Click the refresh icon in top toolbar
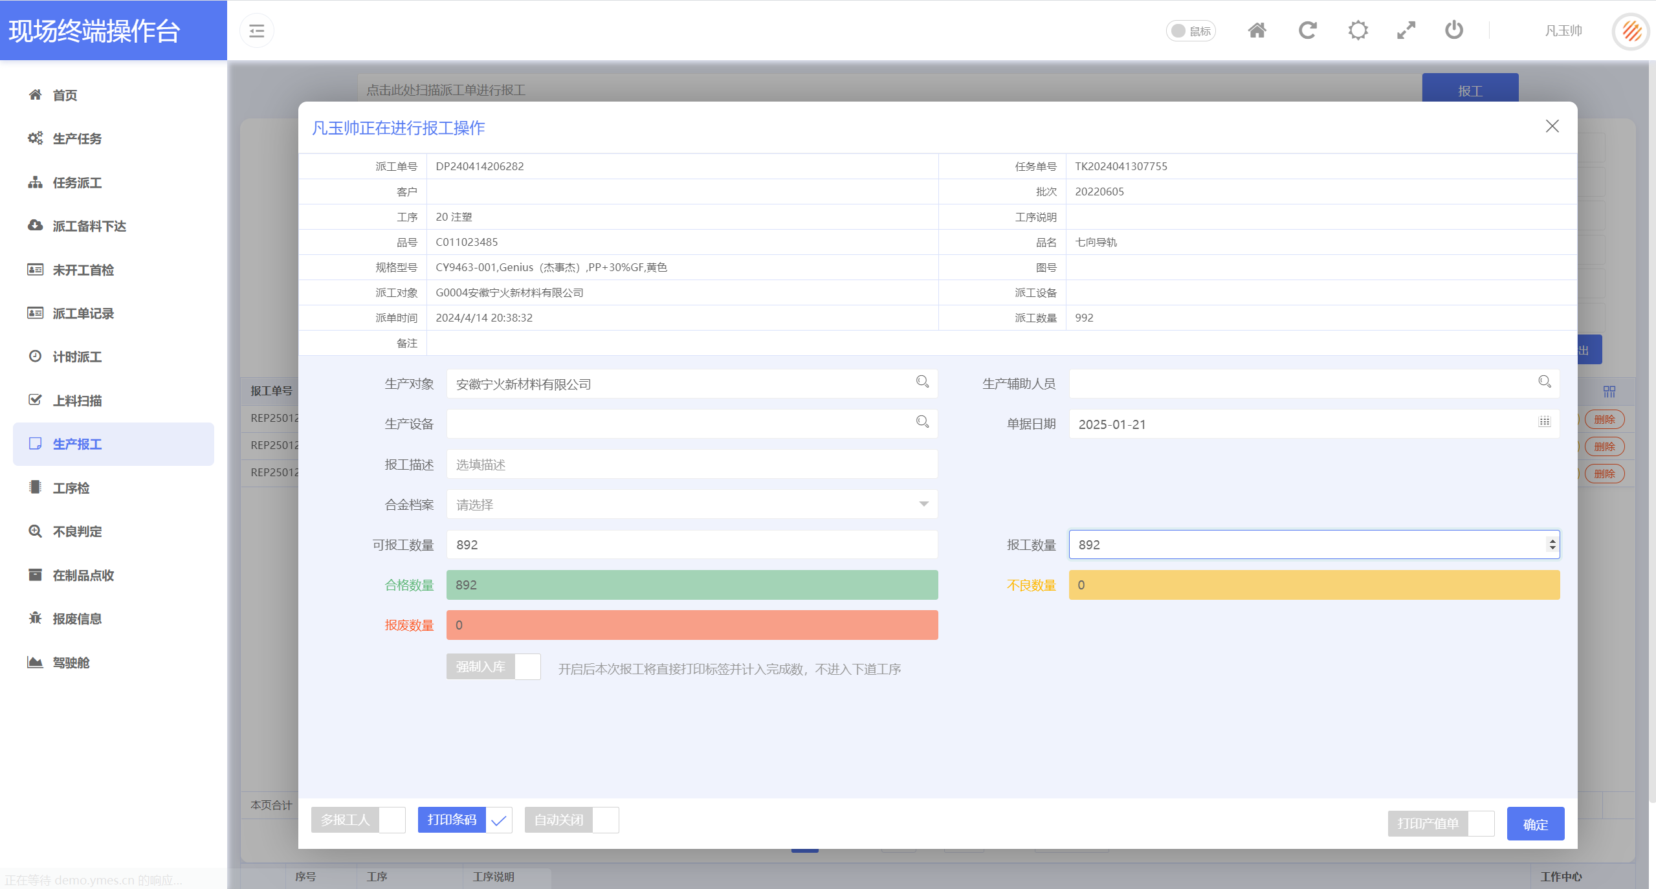 pyautogui.click(x=1307, y=30)
